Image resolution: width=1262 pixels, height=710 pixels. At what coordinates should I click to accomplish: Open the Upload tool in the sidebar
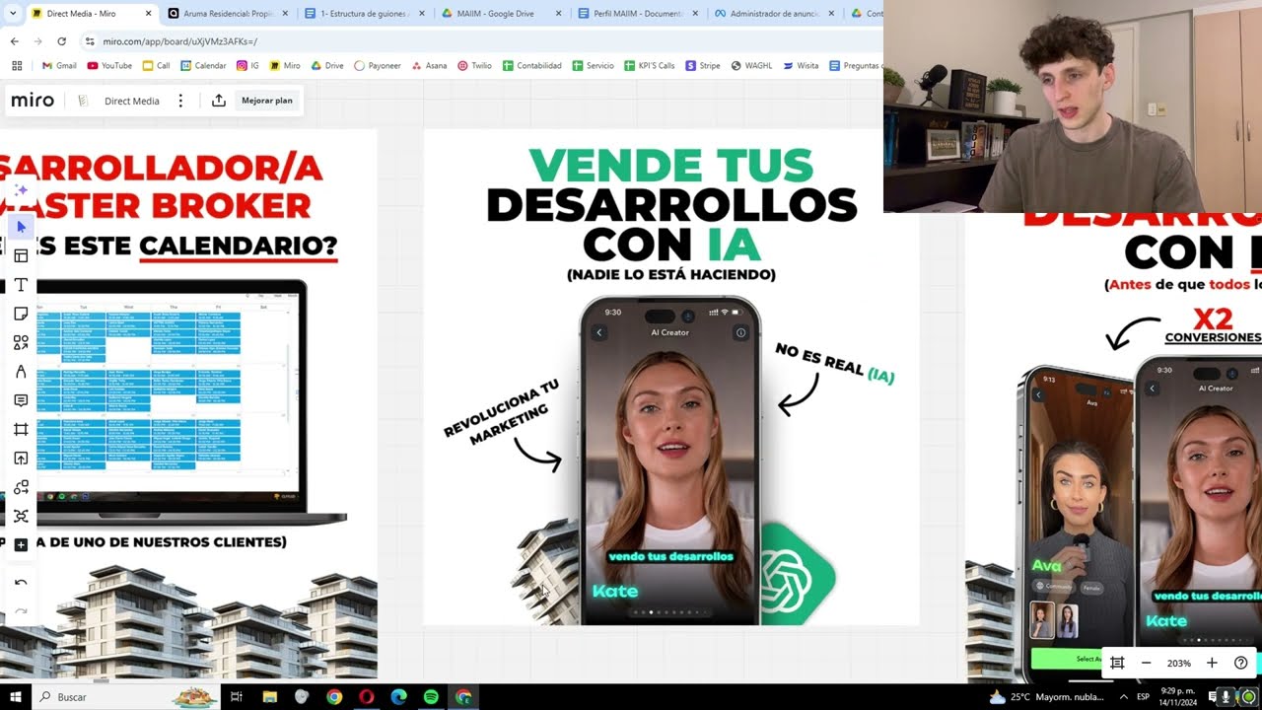[x=21, y=459]
